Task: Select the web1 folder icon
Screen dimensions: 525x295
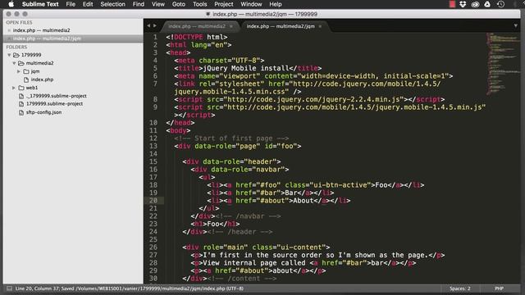Action: click(21, 88)
